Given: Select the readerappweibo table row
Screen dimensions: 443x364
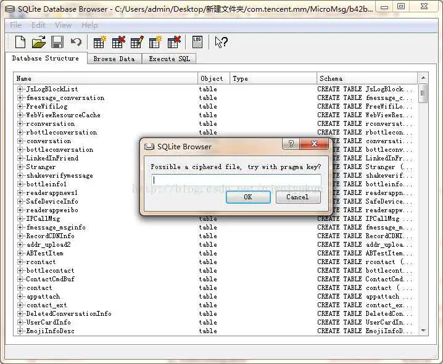Looking at the screenshot, I should click(x=52, y=210).
